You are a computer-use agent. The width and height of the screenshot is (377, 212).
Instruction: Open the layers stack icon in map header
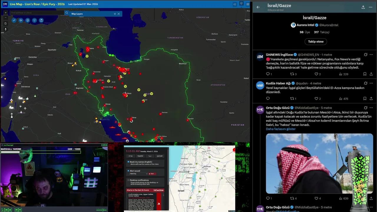241,4
